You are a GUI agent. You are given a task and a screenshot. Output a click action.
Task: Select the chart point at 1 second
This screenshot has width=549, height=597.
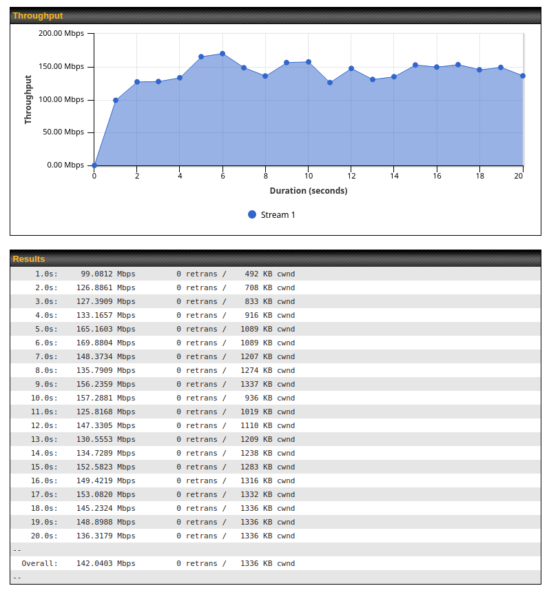(116, 101)
